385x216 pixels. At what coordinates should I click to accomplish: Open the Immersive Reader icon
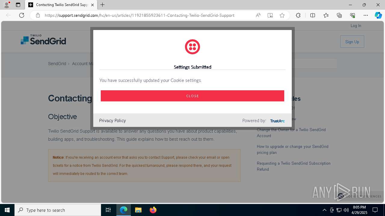(270, 15)
